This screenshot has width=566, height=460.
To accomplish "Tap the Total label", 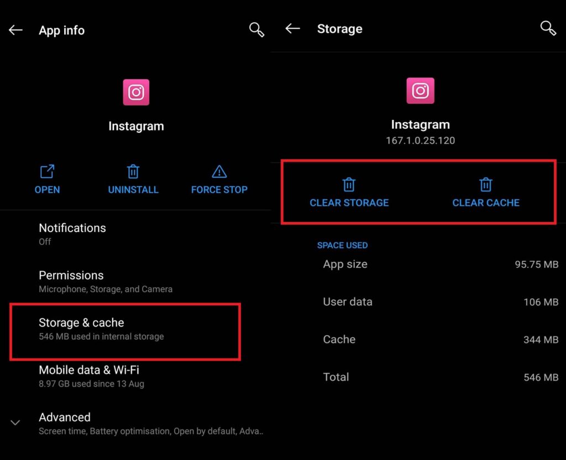I will click(336, 377).
